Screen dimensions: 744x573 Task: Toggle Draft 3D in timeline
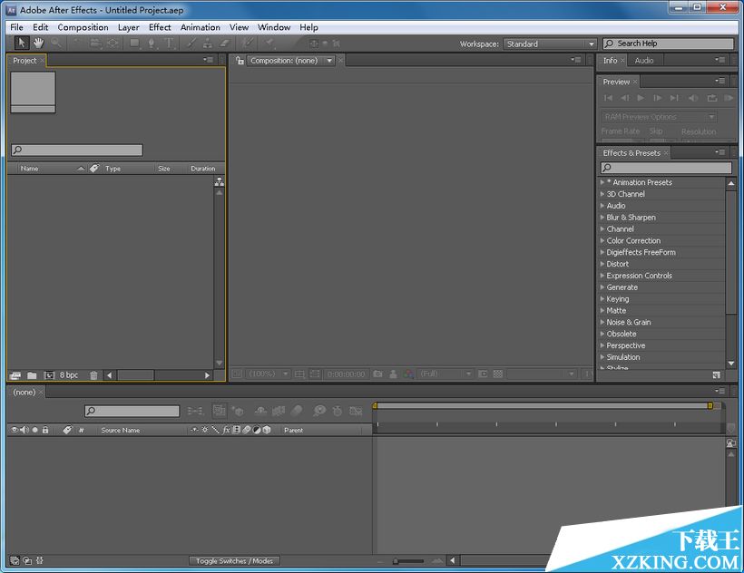(x=238, y=411)
